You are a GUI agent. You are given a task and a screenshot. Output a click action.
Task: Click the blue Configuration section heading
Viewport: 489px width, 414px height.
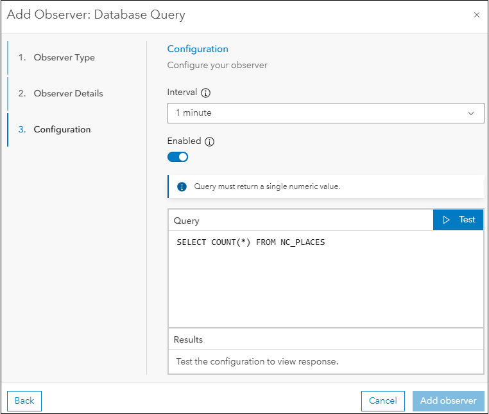tap(198, 49)
